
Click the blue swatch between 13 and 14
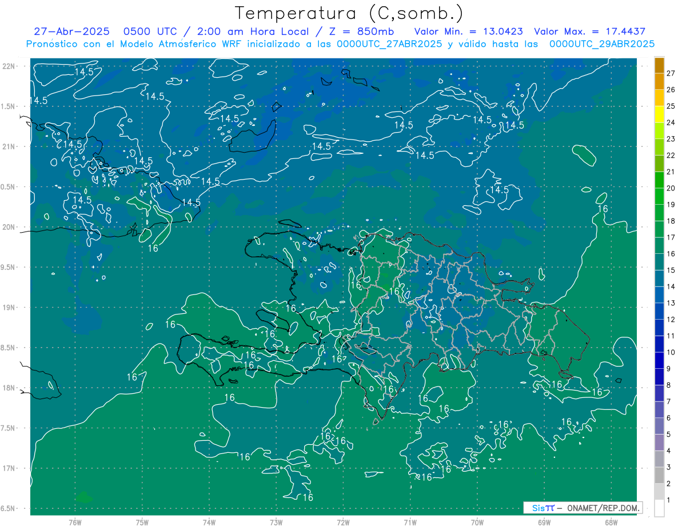pyautogui.click(x=659, y=294)
